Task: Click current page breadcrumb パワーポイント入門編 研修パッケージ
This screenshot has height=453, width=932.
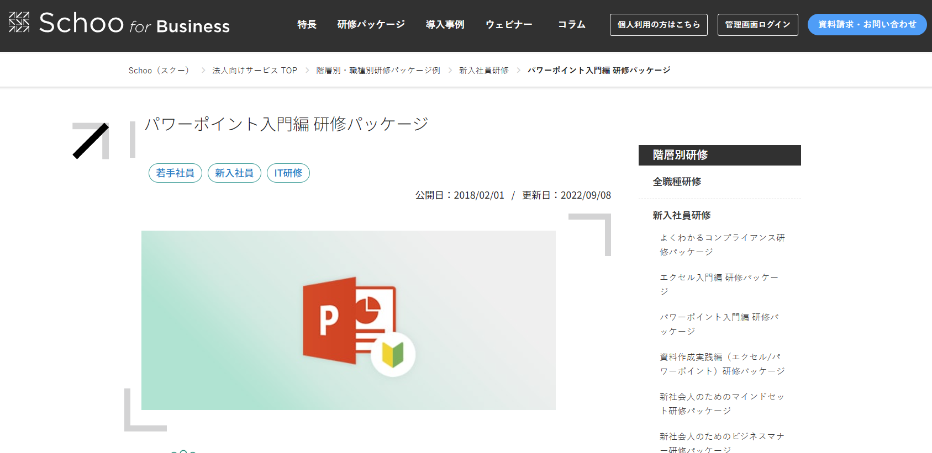Action: coord(599,70)
